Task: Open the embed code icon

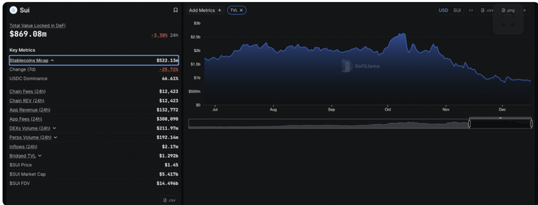Action: click(471, 11)
